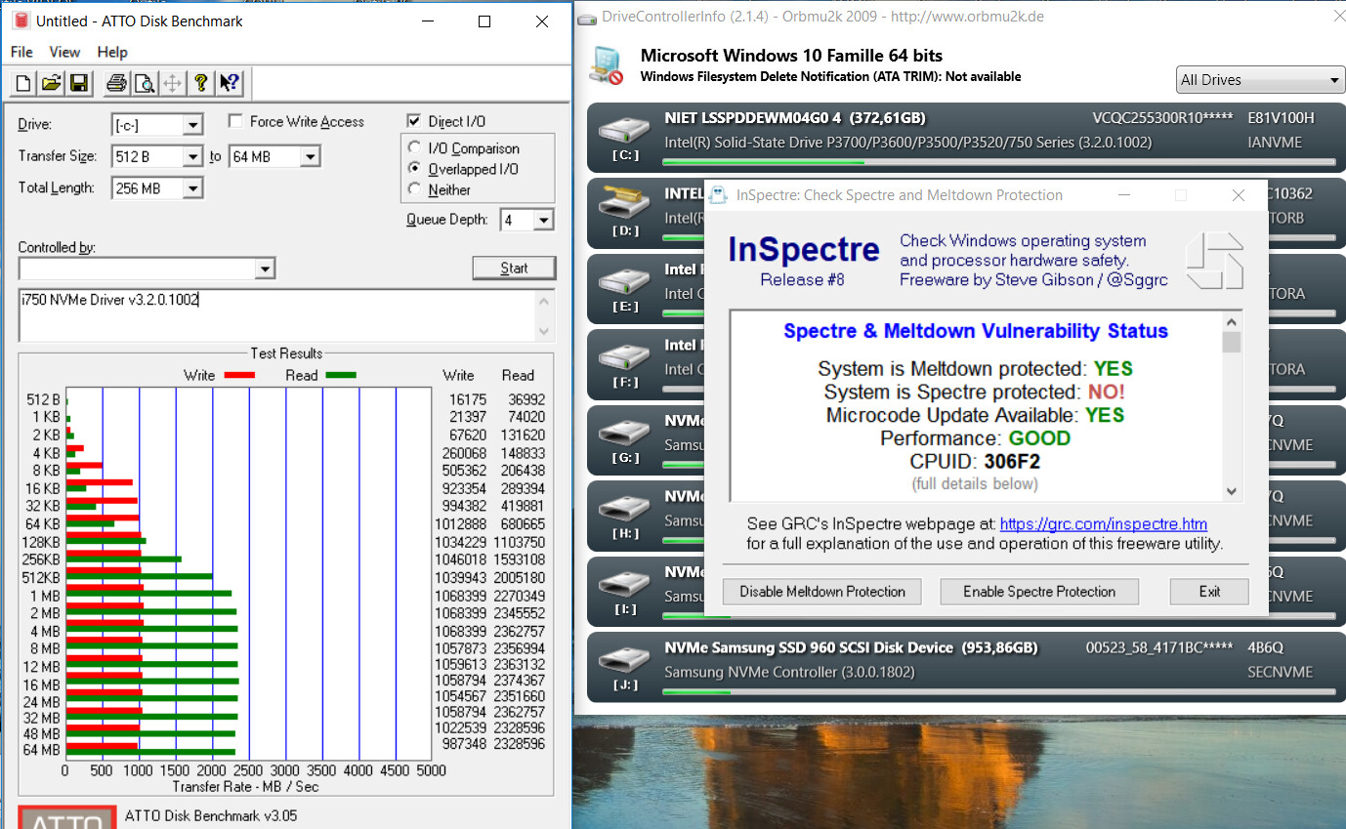Click the I: drive icon in DriveControllerInfo
Screen dimensions: 1346x829
coord(623,585)
